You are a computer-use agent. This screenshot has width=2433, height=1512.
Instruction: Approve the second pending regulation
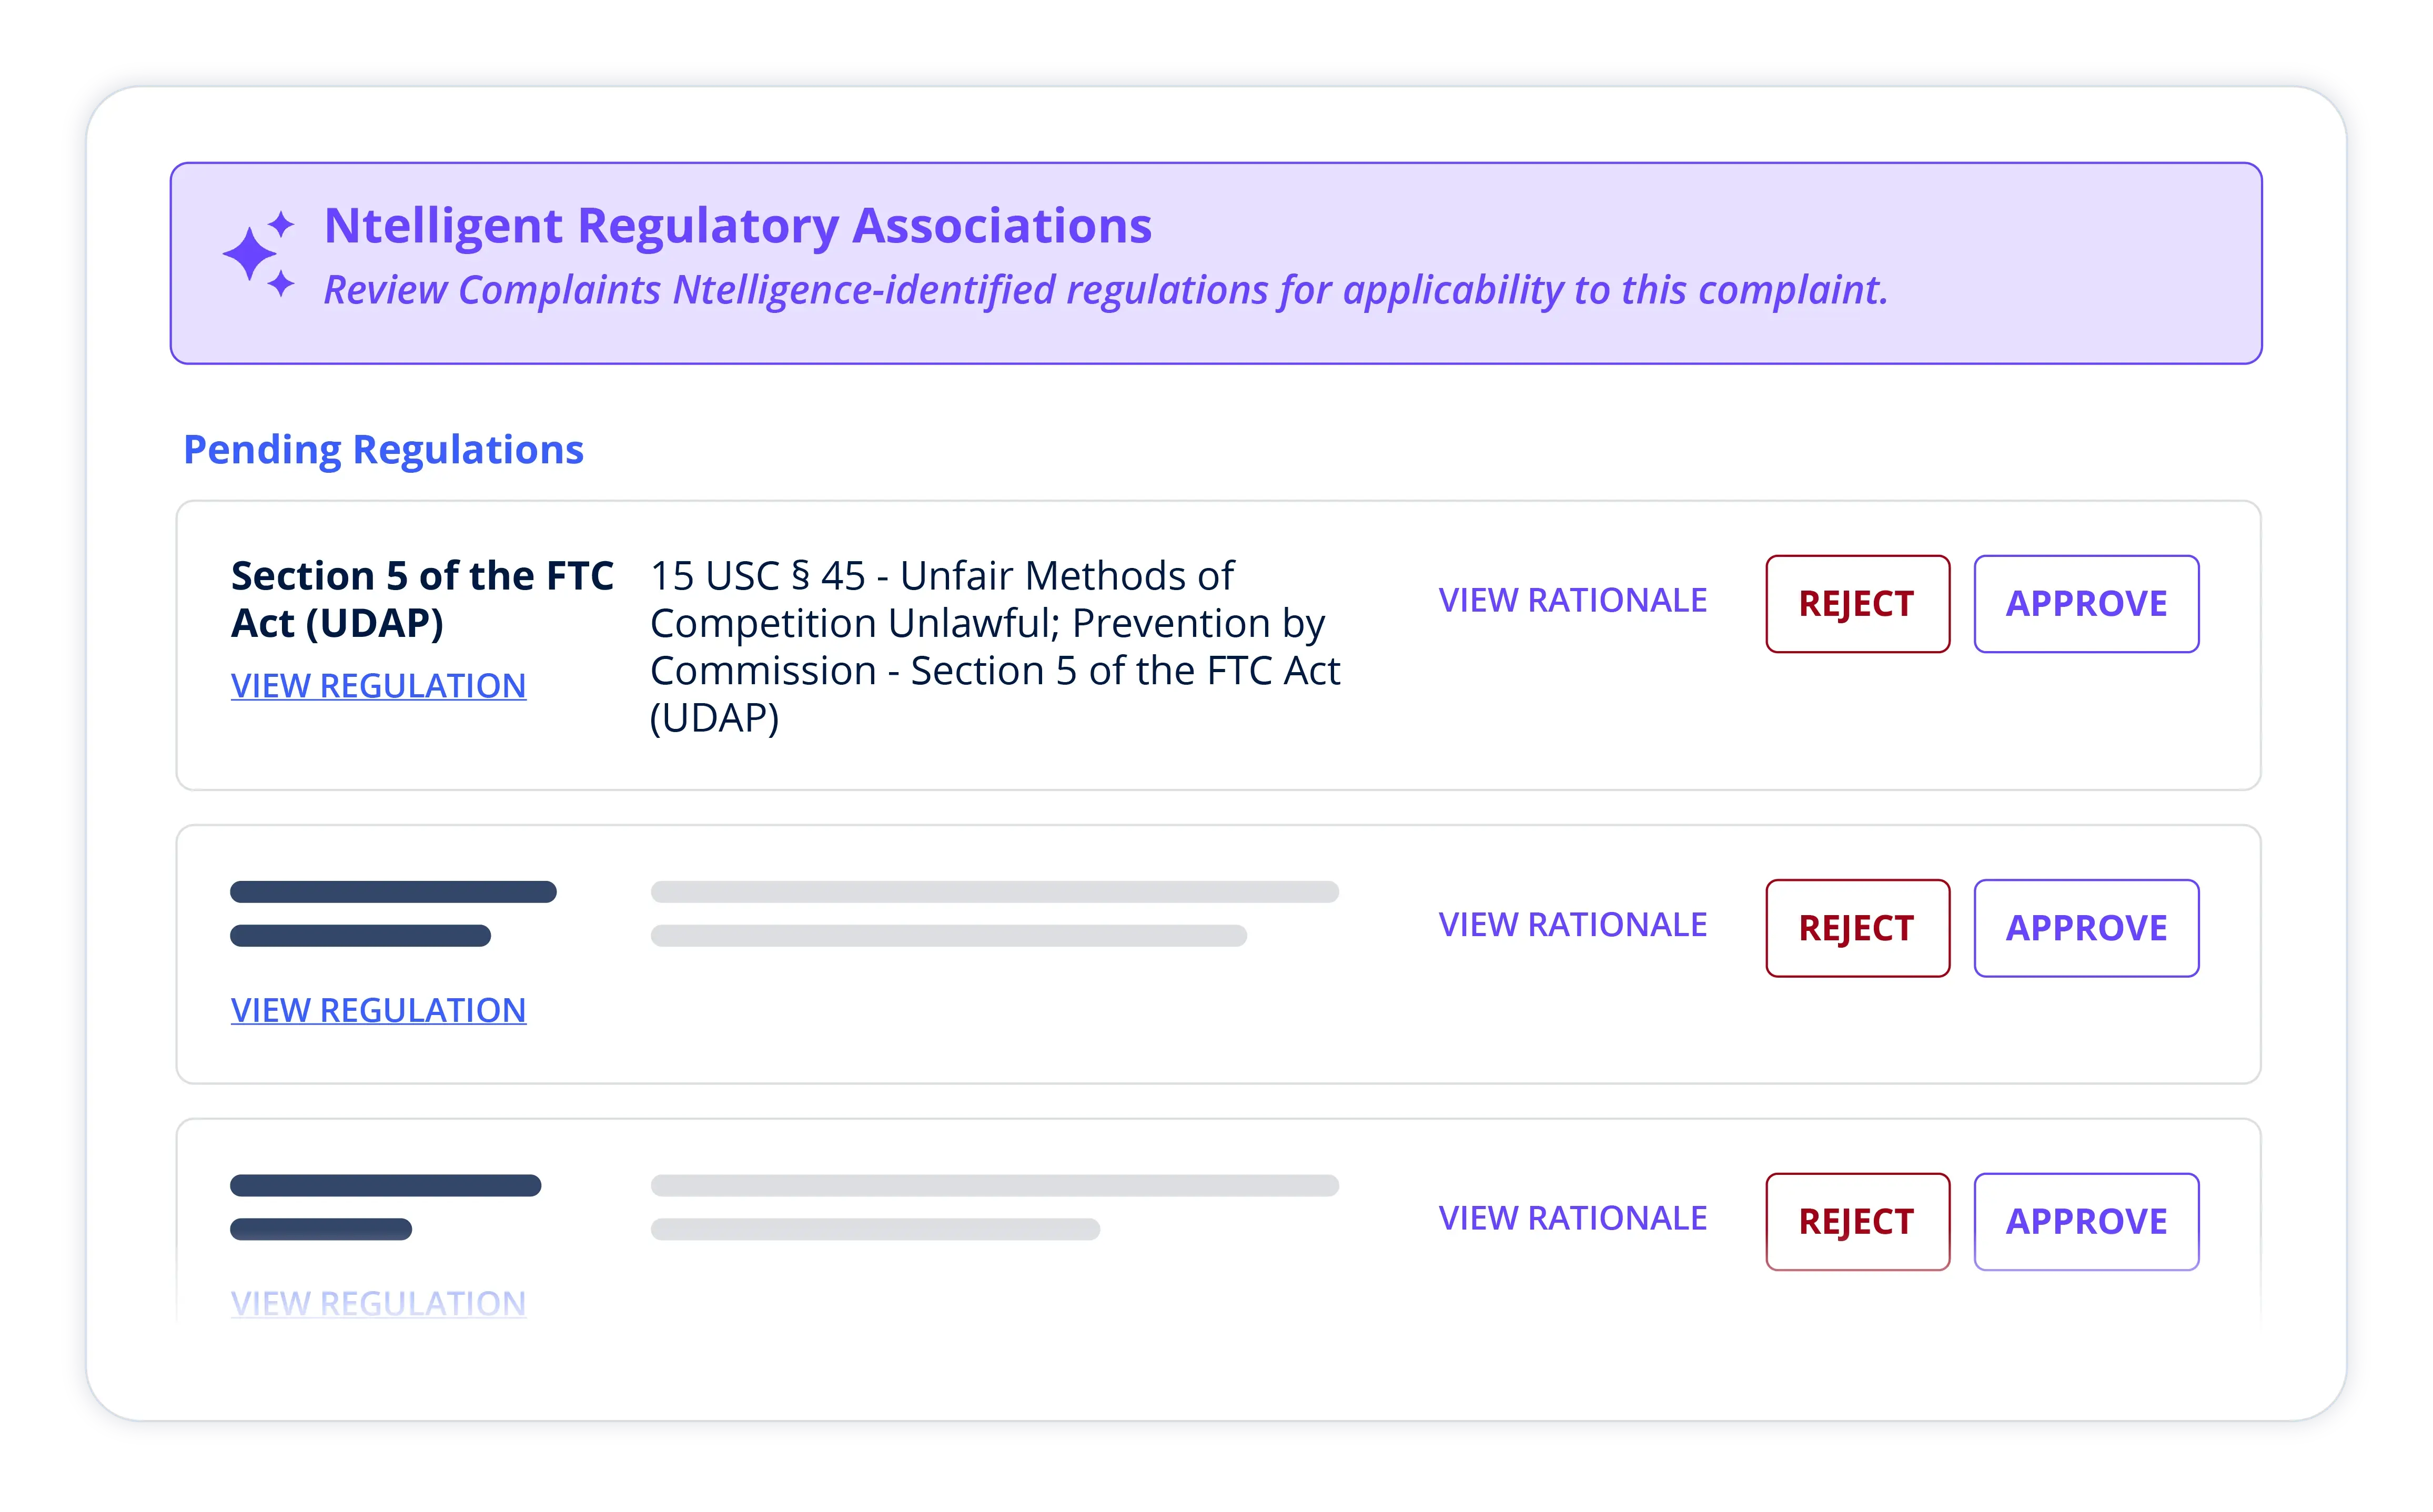(2086, 927)
